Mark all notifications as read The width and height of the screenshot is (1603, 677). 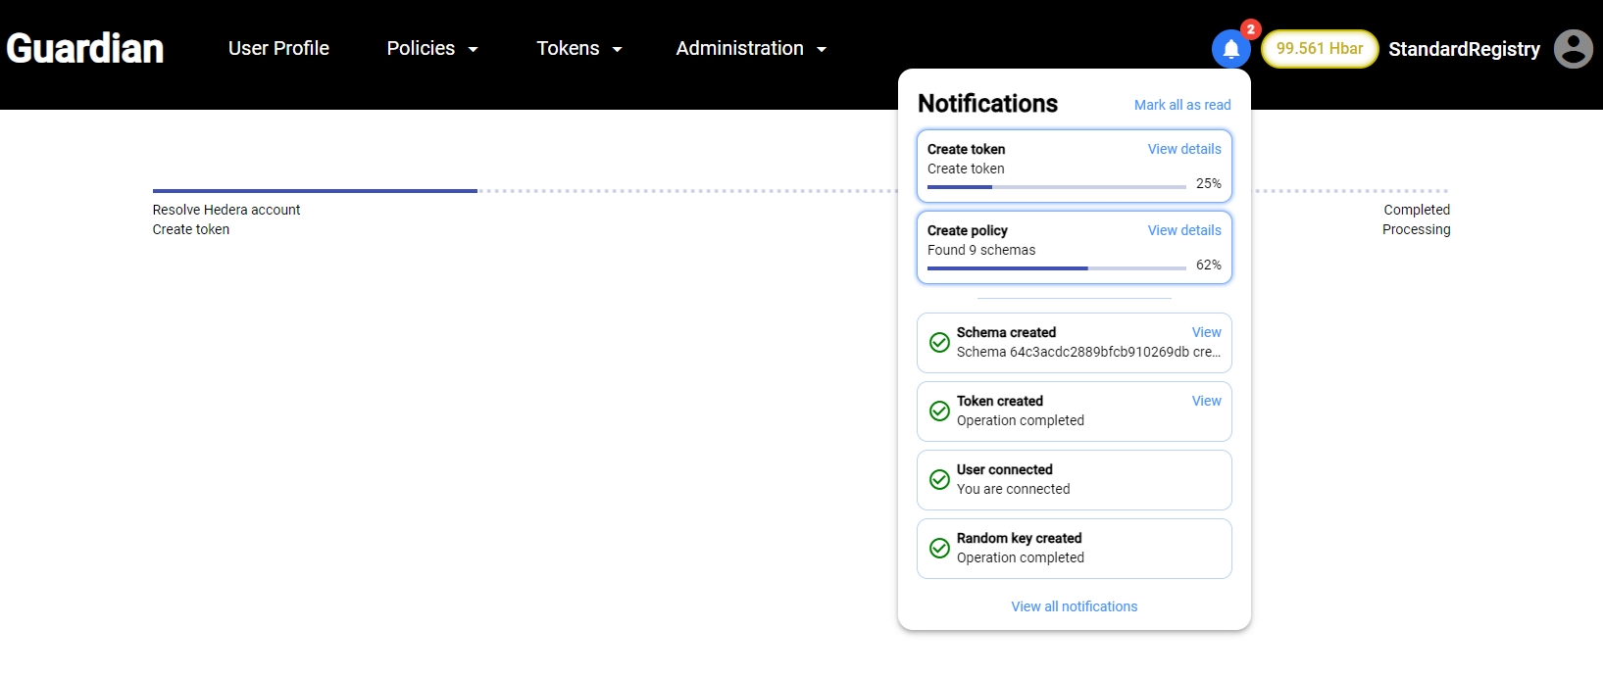tap(1181, 105)
